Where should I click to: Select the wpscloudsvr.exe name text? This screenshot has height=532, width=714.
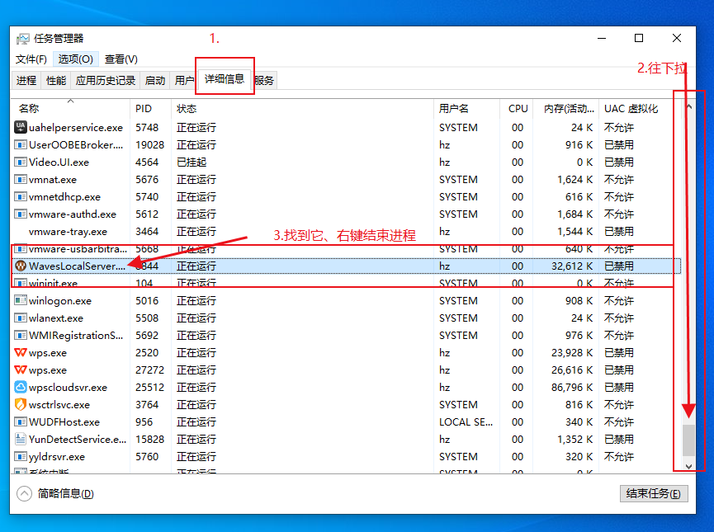[x=68, y=388]
